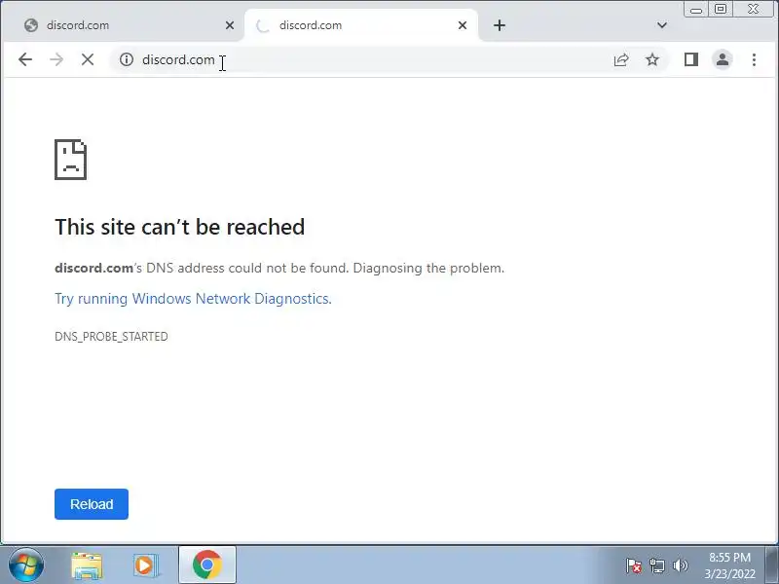Open the Windows Start menu
This screenshot has width=779, height=584.
[25, 566]
